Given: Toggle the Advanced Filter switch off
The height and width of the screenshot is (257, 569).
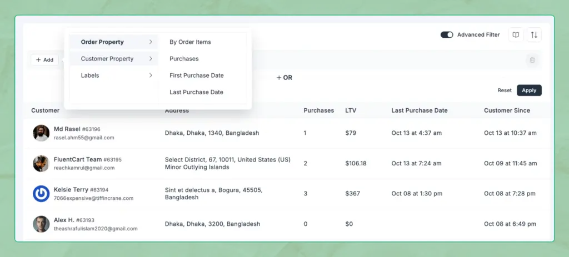Looking at the screenshot, I should click(447, 35).
